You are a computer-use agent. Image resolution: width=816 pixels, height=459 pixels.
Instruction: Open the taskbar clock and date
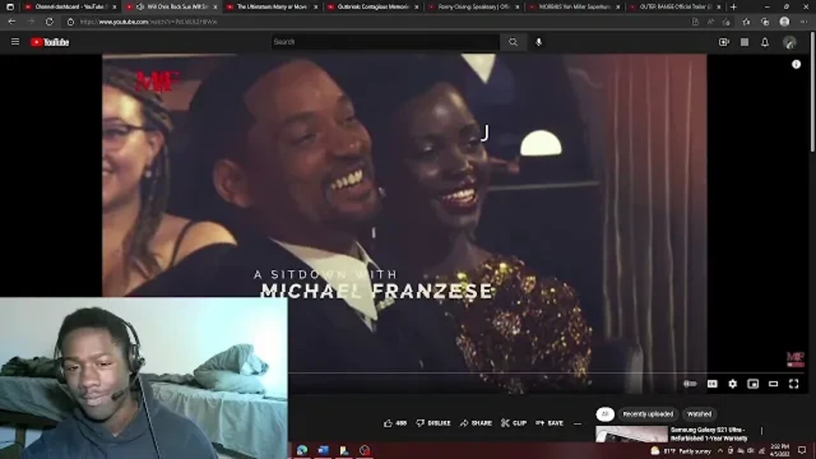[778, 450]
